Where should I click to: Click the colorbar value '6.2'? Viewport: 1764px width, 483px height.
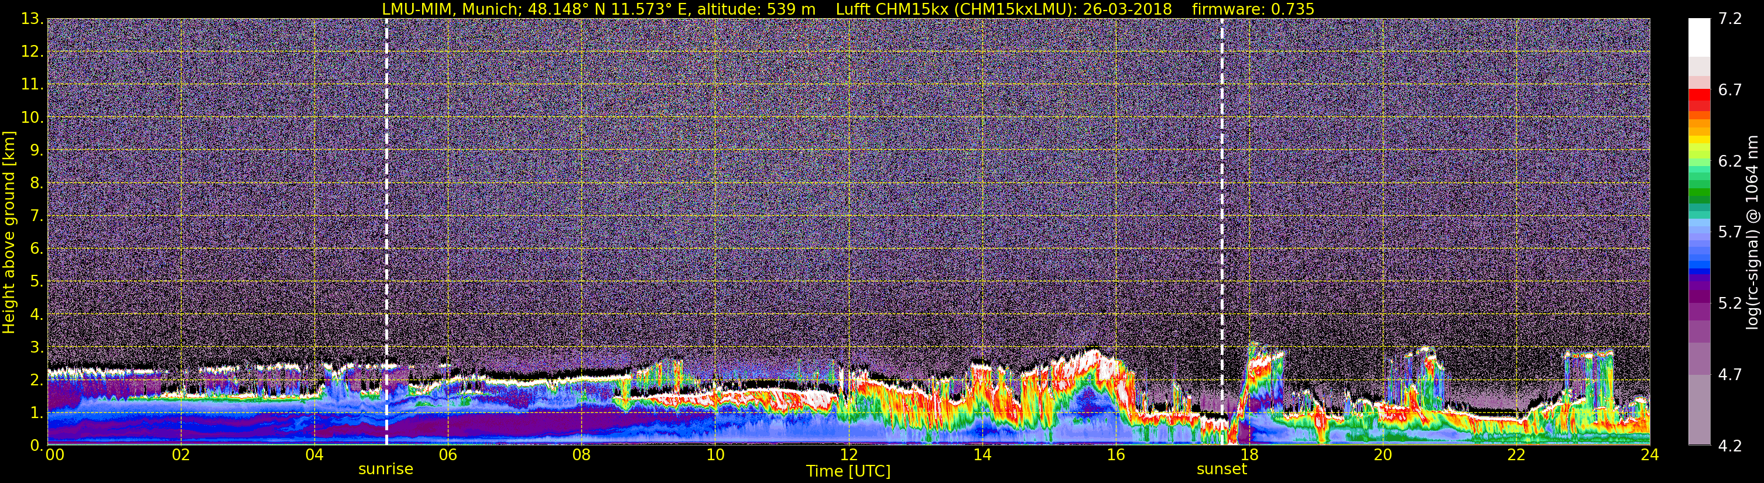pos(1730,161)
